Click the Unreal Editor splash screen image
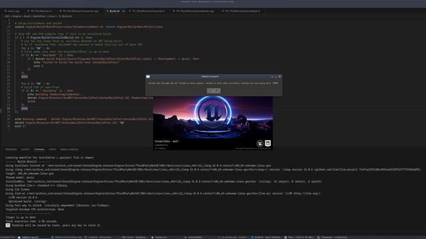 pyautogui.click(x=213, y=123)
